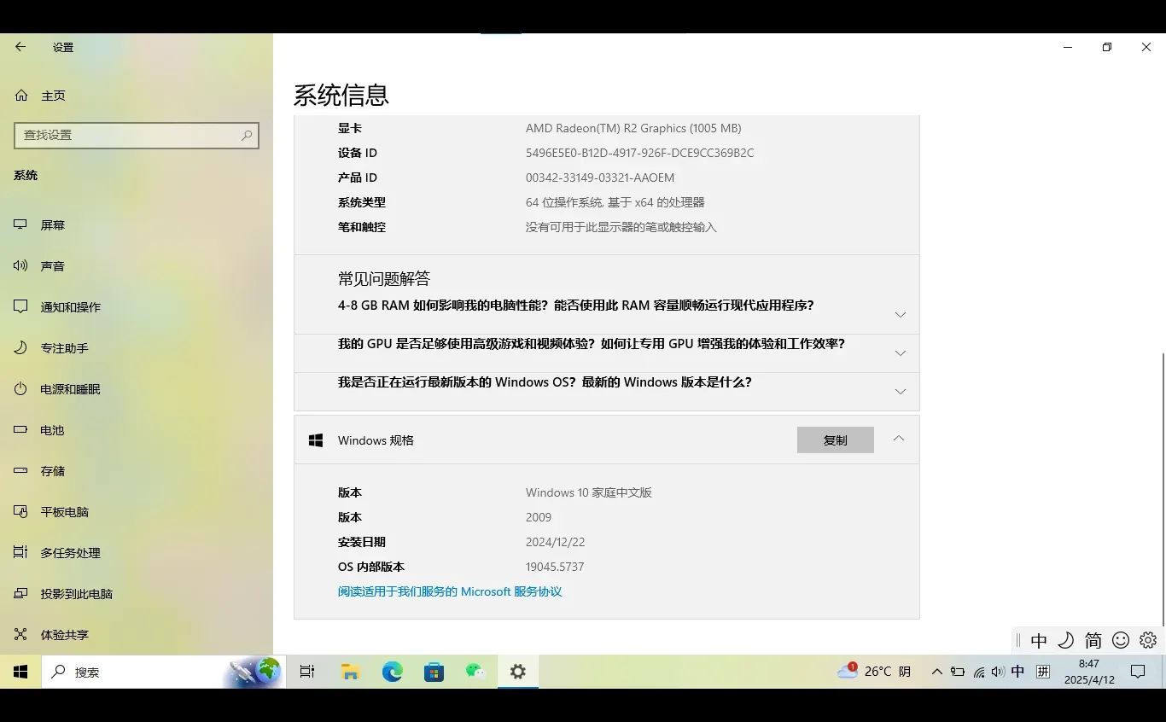Open the emoji picker on the IME toolbar
The width and height of the screenshot is (1166, 722).
[1121, 639]
